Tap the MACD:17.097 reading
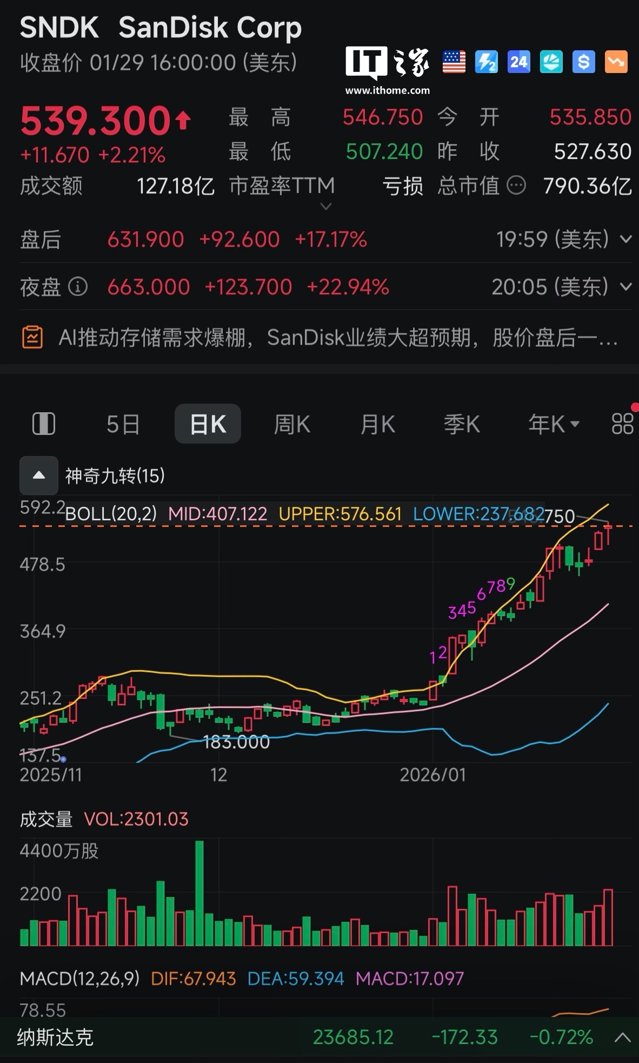Image resolution: width=639 pixels, height=1063 pixels. [410, 978]
